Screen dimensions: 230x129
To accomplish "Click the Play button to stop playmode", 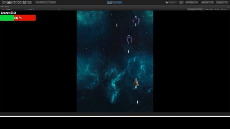I will [110, 3].
